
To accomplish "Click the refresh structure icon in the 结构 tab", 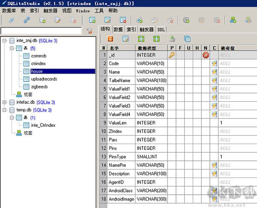I will 110,39.
